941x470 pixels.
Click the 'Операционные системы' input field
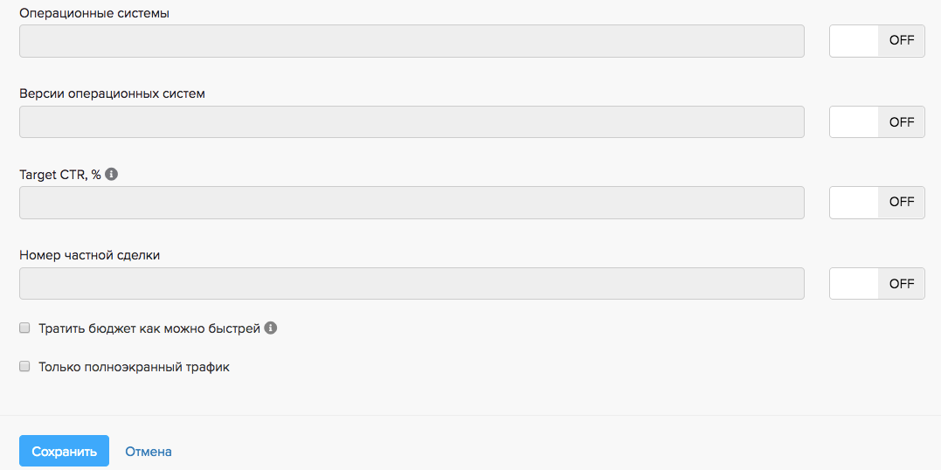(x=412, y=41)
